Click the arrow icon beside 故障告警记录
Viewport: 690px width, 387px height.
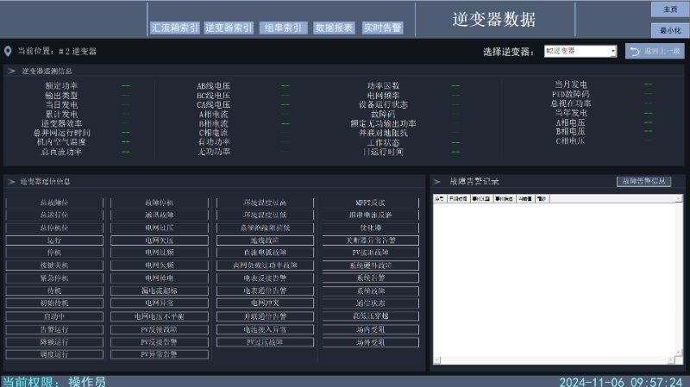(x=438, y=182)
